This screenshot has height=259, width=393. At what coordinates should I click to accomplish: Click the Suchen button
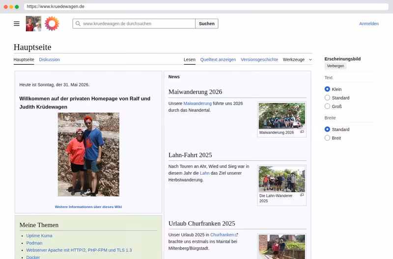(x=207, y=24)
